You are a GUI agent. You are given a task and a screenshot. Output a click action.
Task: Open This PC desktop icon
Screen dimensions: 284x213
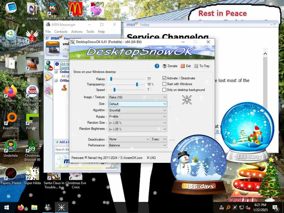click(x=11, y=11)
